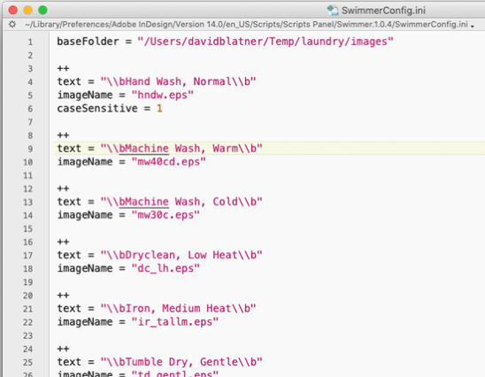Viewport: 485px width, 377px height.
Task: Click "Iron, Medium Heat" string
Action: pos(178,308)
